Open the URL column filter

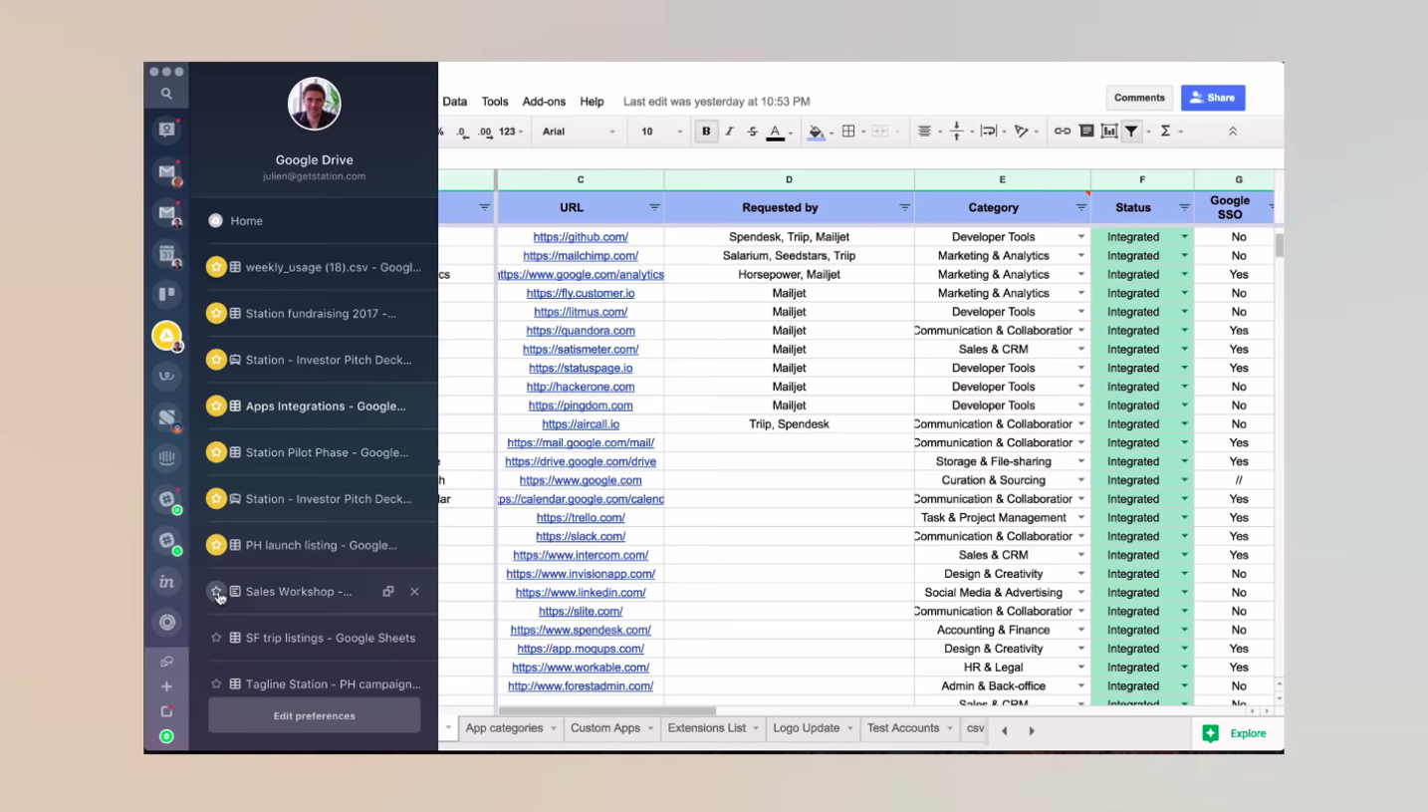654,207
